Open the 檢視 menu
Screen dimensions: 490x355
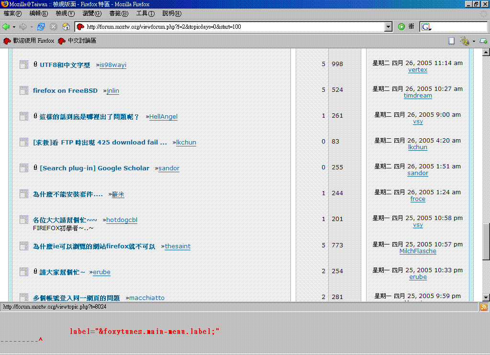(65, 13)
